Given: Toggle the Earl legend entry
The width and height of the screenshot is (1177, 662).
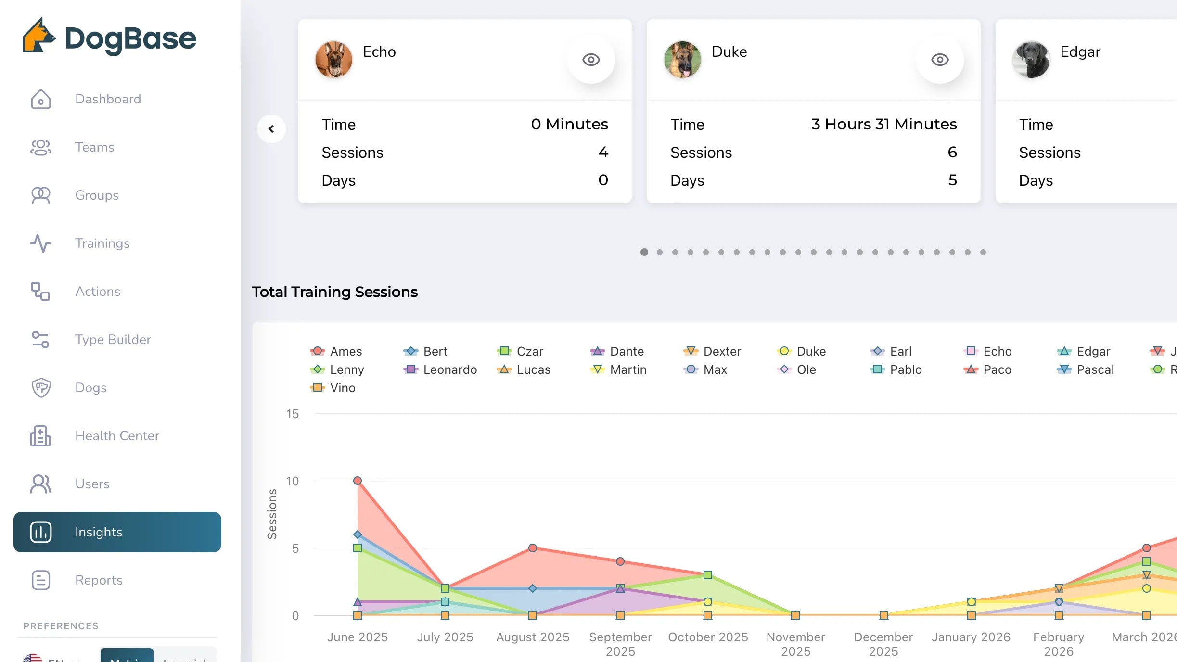Looking at the screenshot, I should pyautogui.click(x=891, y=351).
